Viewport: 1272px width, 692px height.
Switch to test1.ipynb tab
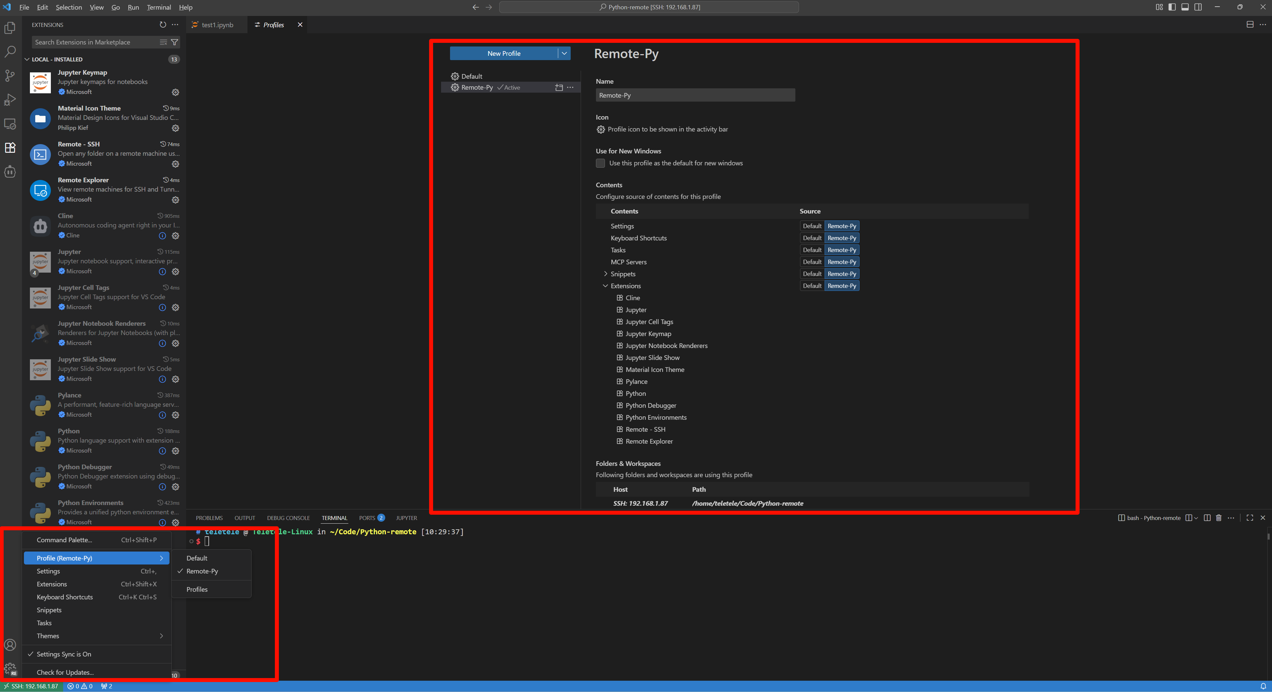(217, 25)
